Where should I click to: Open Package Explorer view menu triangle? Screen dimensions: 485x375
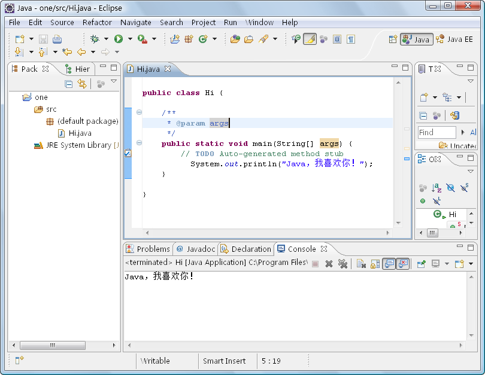(x=113, y=81)
